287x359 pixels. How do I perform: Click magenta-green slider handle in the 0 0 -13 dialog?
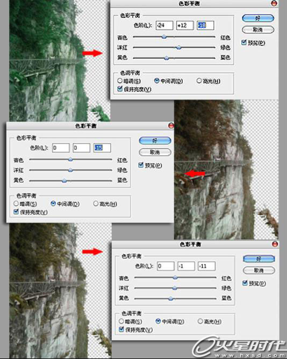70,170
